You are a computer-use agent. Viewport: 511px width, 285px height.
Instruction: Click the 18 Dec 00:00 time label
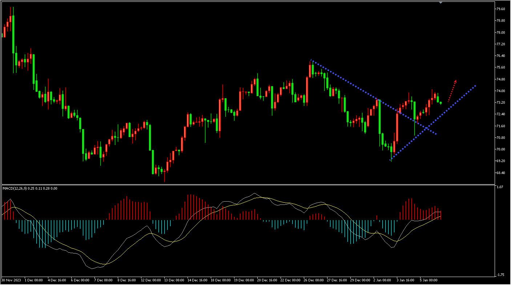[x=221, y=280]
